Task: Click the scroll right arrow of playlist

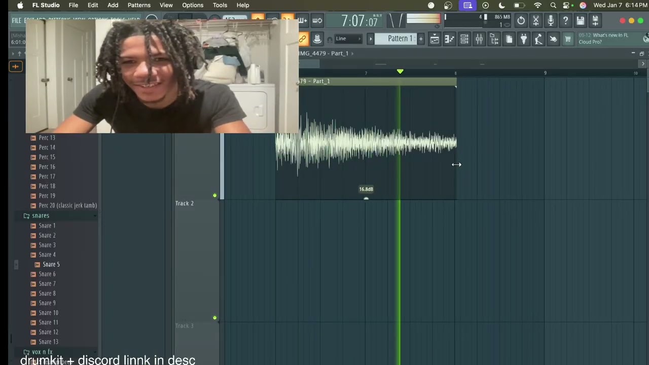Action: (643, 64)
